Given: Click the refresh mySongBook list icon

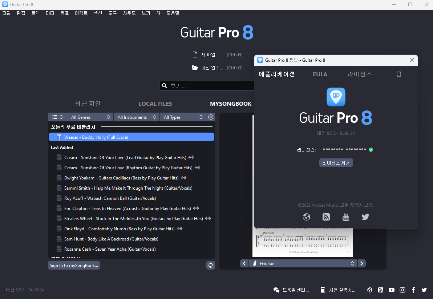Looking at the screenshot, I should (211, 265).
